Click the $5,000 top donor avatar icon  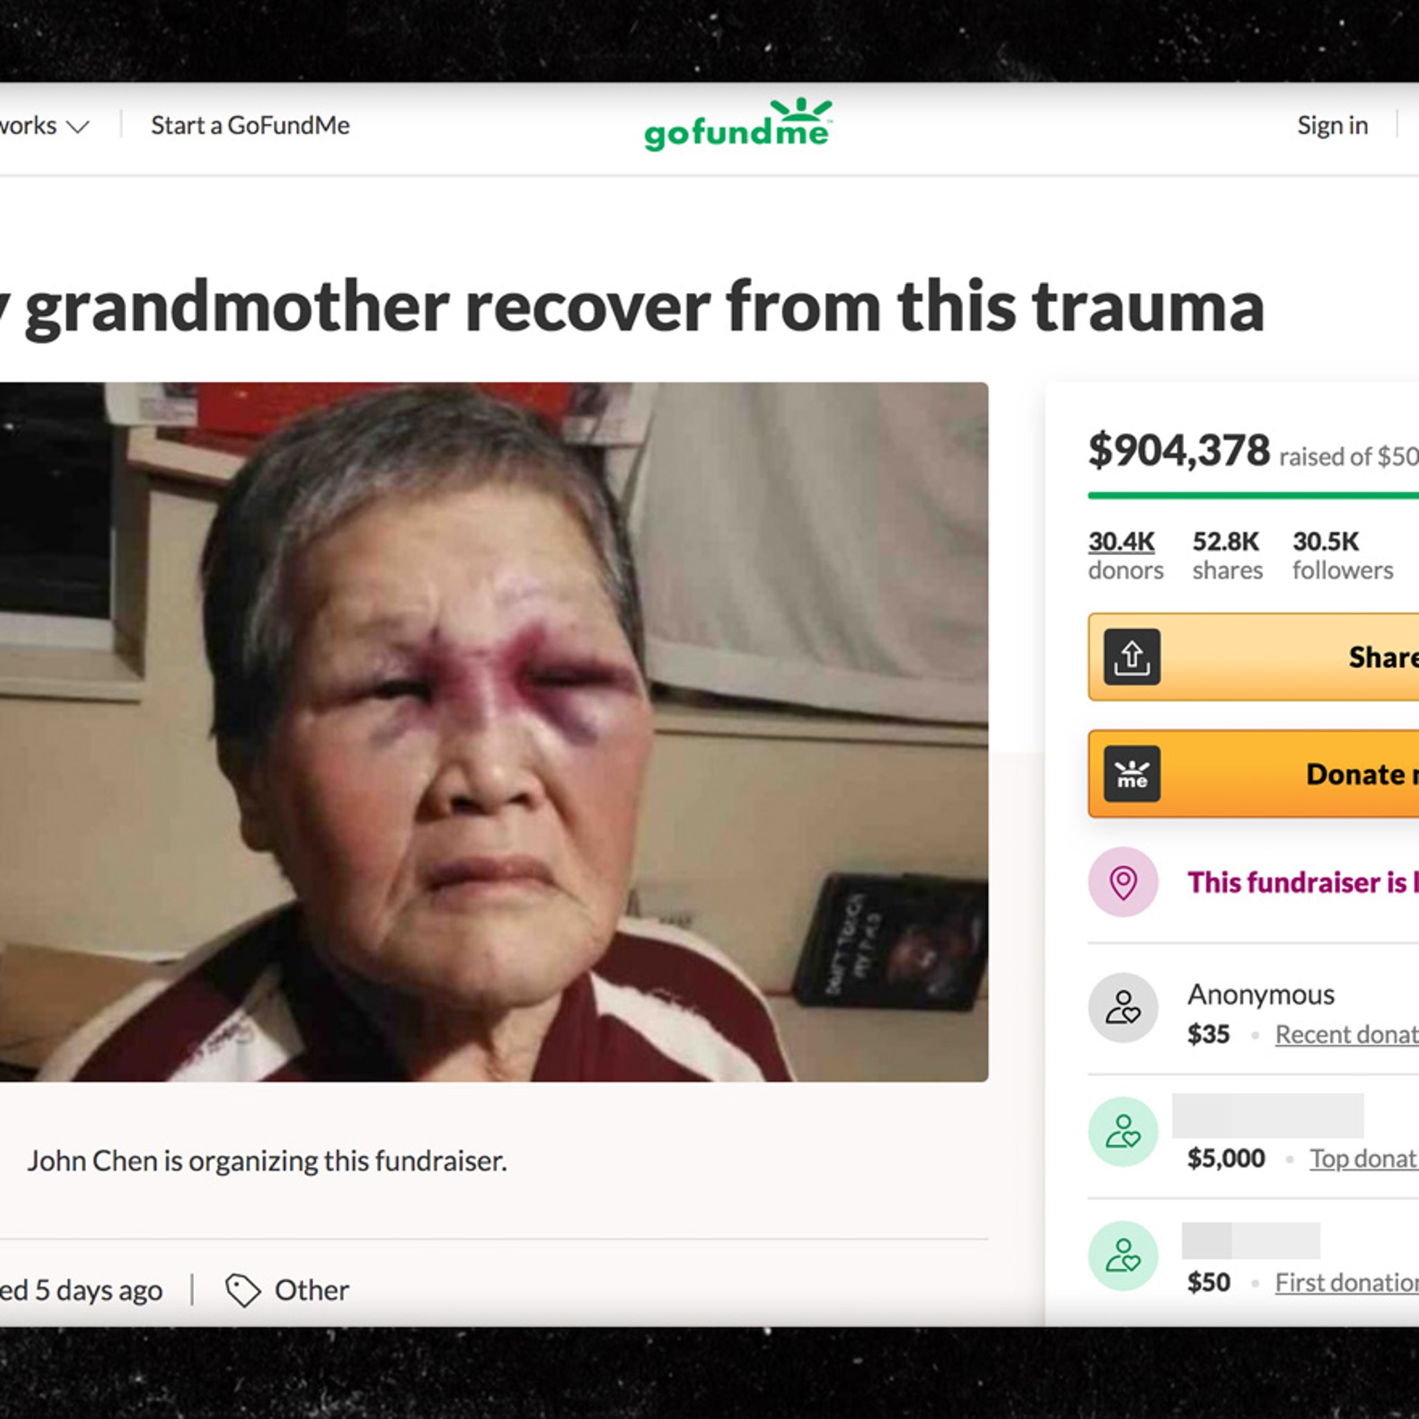1123,1131
